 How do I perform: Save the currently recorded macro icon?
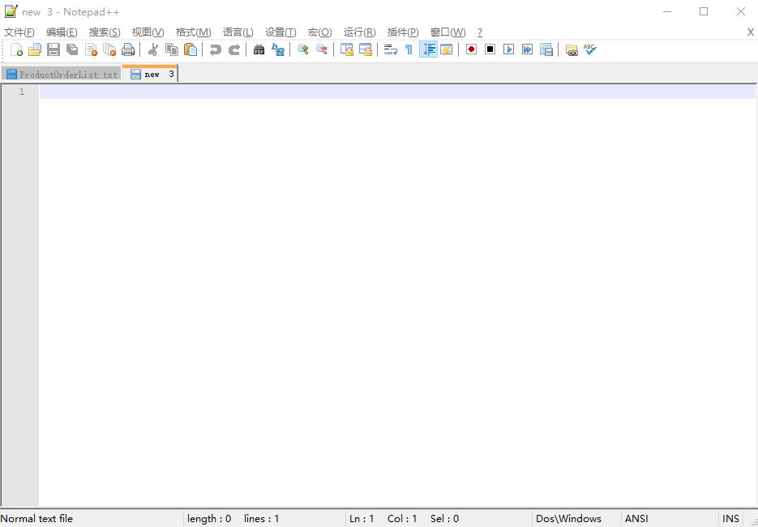coord(546,49)
